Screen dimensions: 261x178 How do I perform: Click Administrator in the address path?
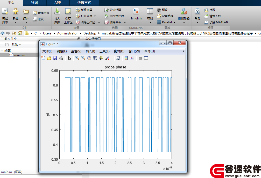point(67,33)
